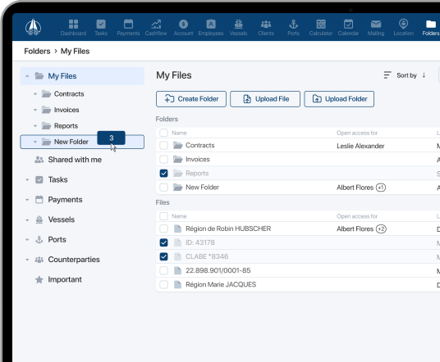Check the Contracts folder checkbox

163,145
